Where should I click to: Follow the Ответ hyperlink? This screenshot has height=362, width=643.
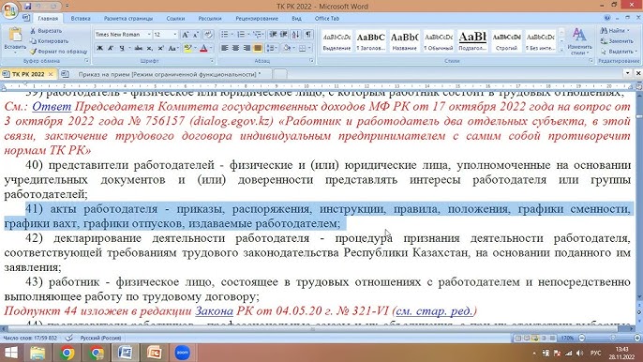[x=52, y=107]
